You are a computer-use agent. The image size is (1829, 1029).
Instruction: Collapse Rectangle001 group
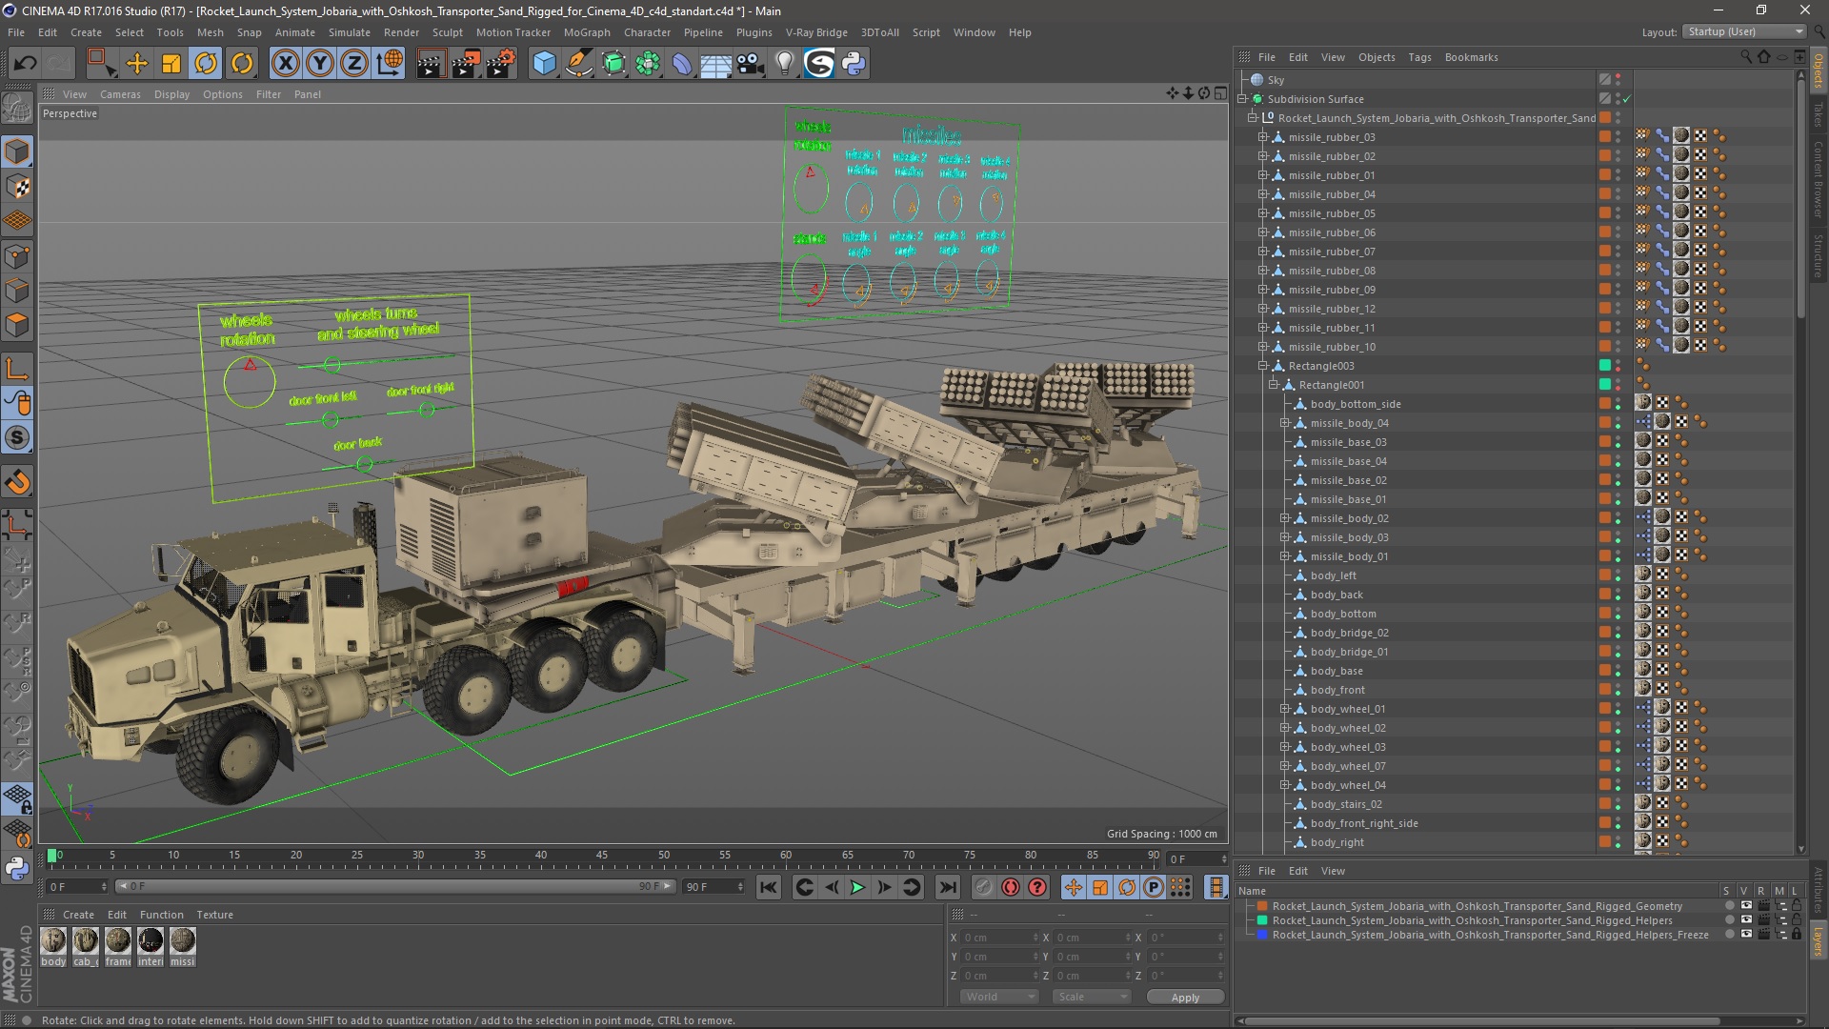pyautogui.click(x=1274, y=385)
